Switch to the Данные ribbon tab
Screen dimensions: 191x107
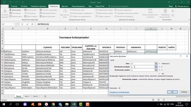click(x=65, y=6)
